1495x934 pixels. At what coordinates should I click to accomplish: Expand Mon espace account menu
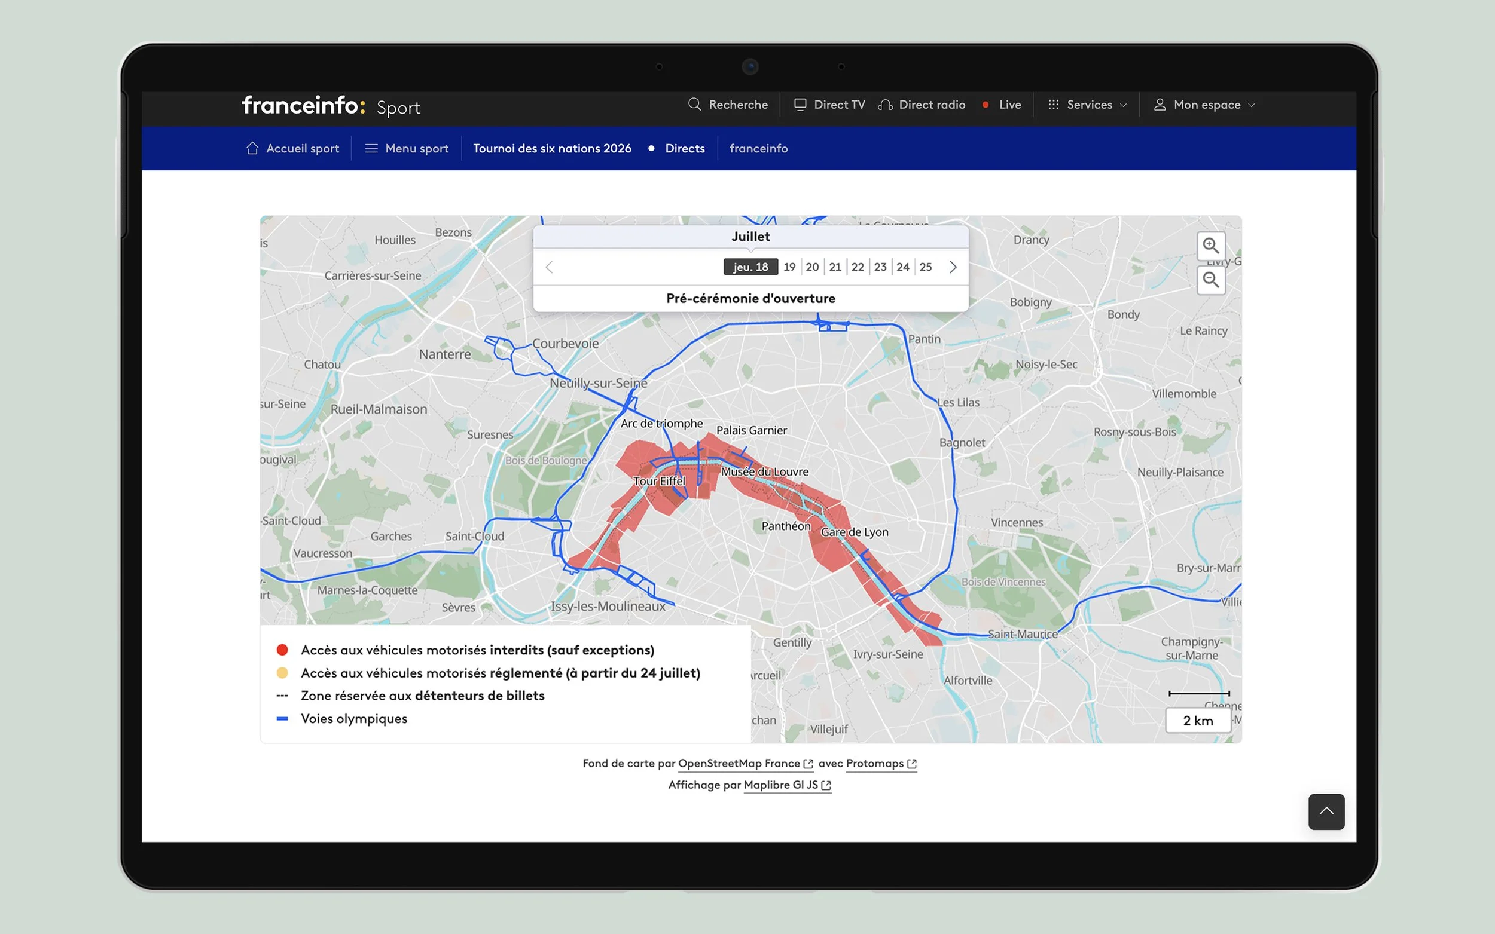click(x=1204, y=105)
